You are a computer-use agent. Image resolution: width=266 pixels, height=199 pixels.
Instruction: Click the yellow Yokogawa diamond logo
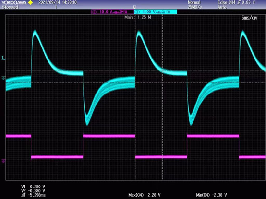(30, 2)
